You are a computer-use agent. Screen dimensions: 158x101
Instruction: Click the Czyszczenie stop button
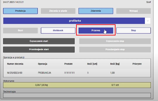[x=115, y=41]
